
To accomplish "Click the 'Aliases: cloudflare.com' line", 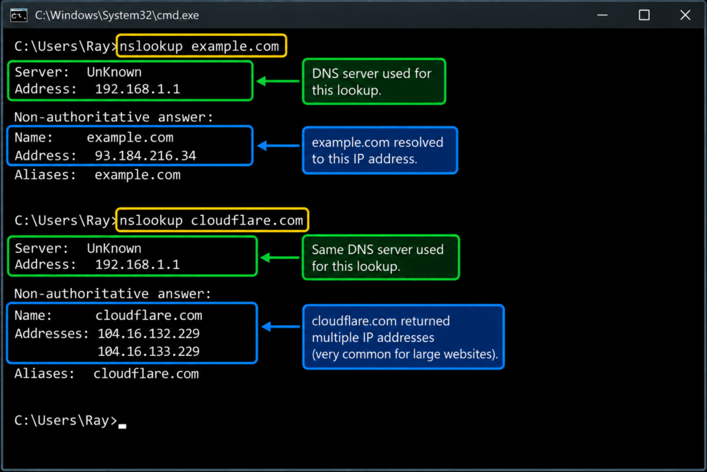I will coord(106,374).
